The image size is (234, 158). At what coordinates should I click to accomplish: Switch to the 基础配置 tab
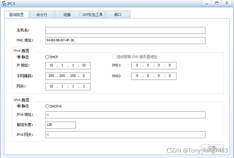(16, 15)
